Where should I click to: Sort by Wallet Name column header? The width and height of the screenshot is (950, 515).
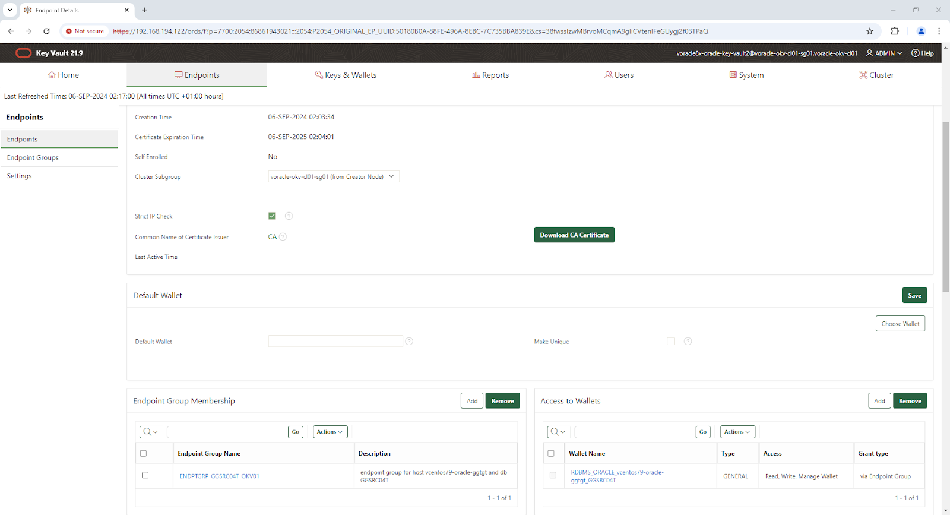(587, 453)
